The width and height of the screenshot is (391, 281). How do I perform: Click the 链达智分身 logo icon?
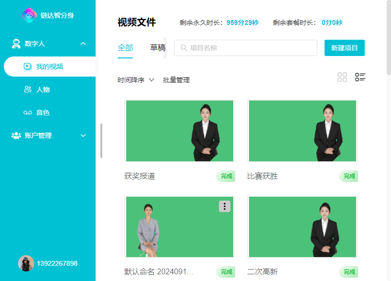coord(29,15)
